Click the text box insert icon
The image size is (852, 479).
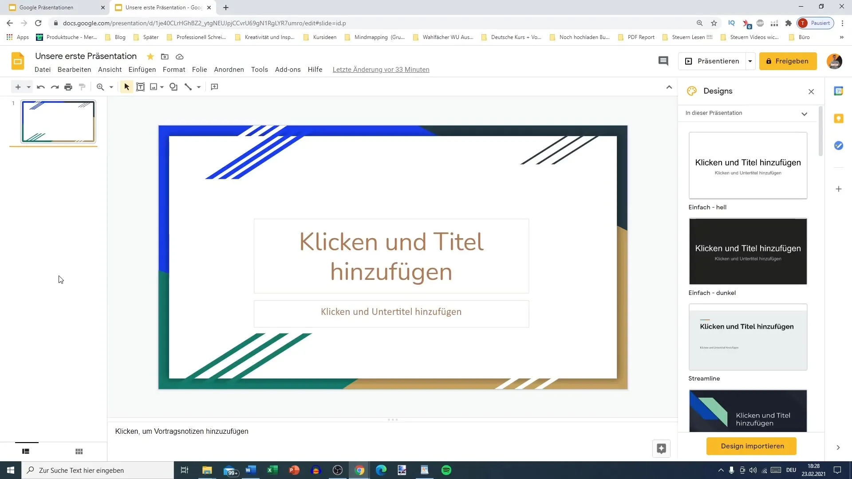point(140,86)
